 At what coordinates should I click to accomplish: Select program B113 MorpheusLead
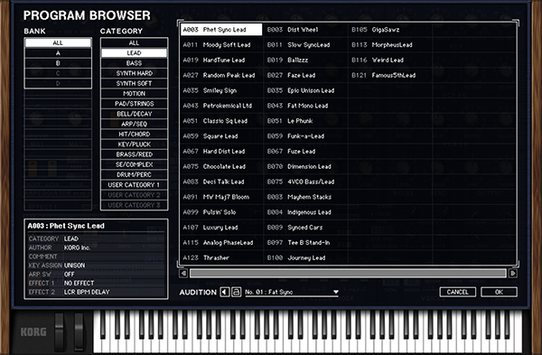(390, 45)
